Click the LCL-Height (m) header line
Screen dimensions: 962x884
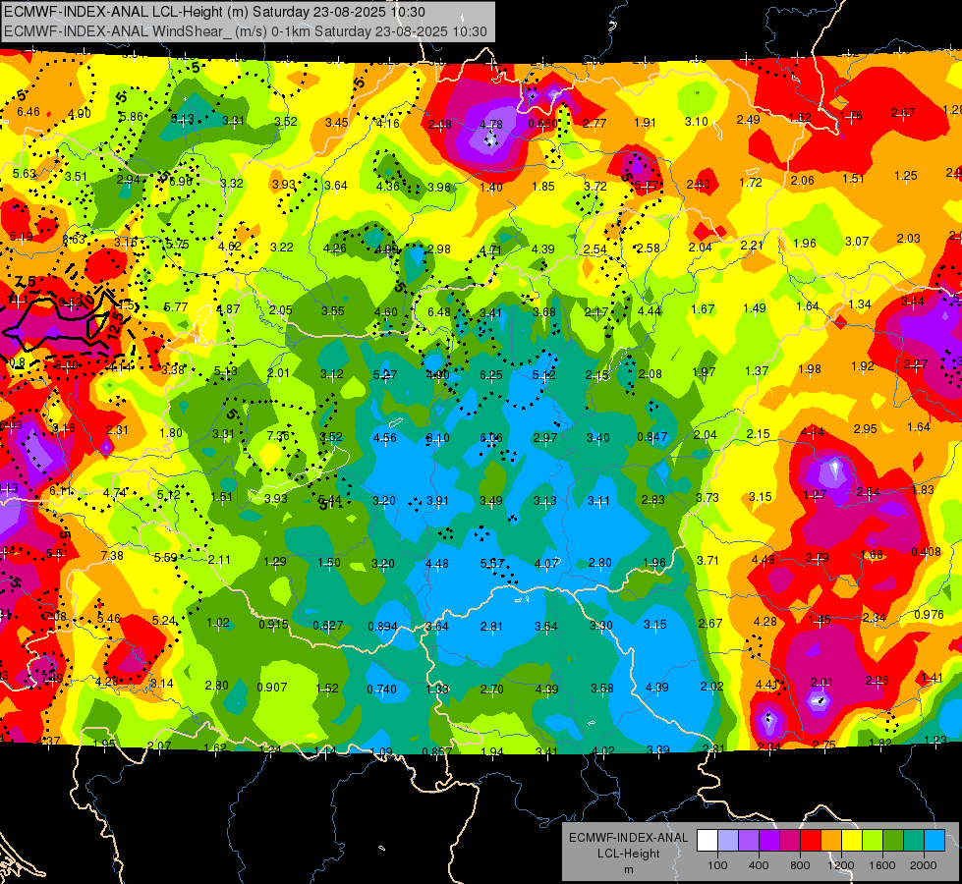pyautogui.click(x=215, y=12)
